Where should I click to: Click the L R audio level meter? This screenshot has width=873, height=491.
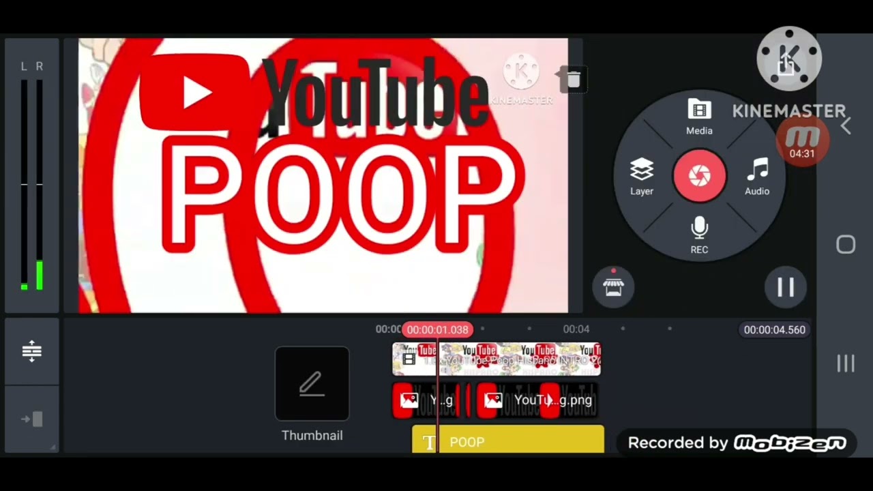pyautogui.click(x=31, y=175)
